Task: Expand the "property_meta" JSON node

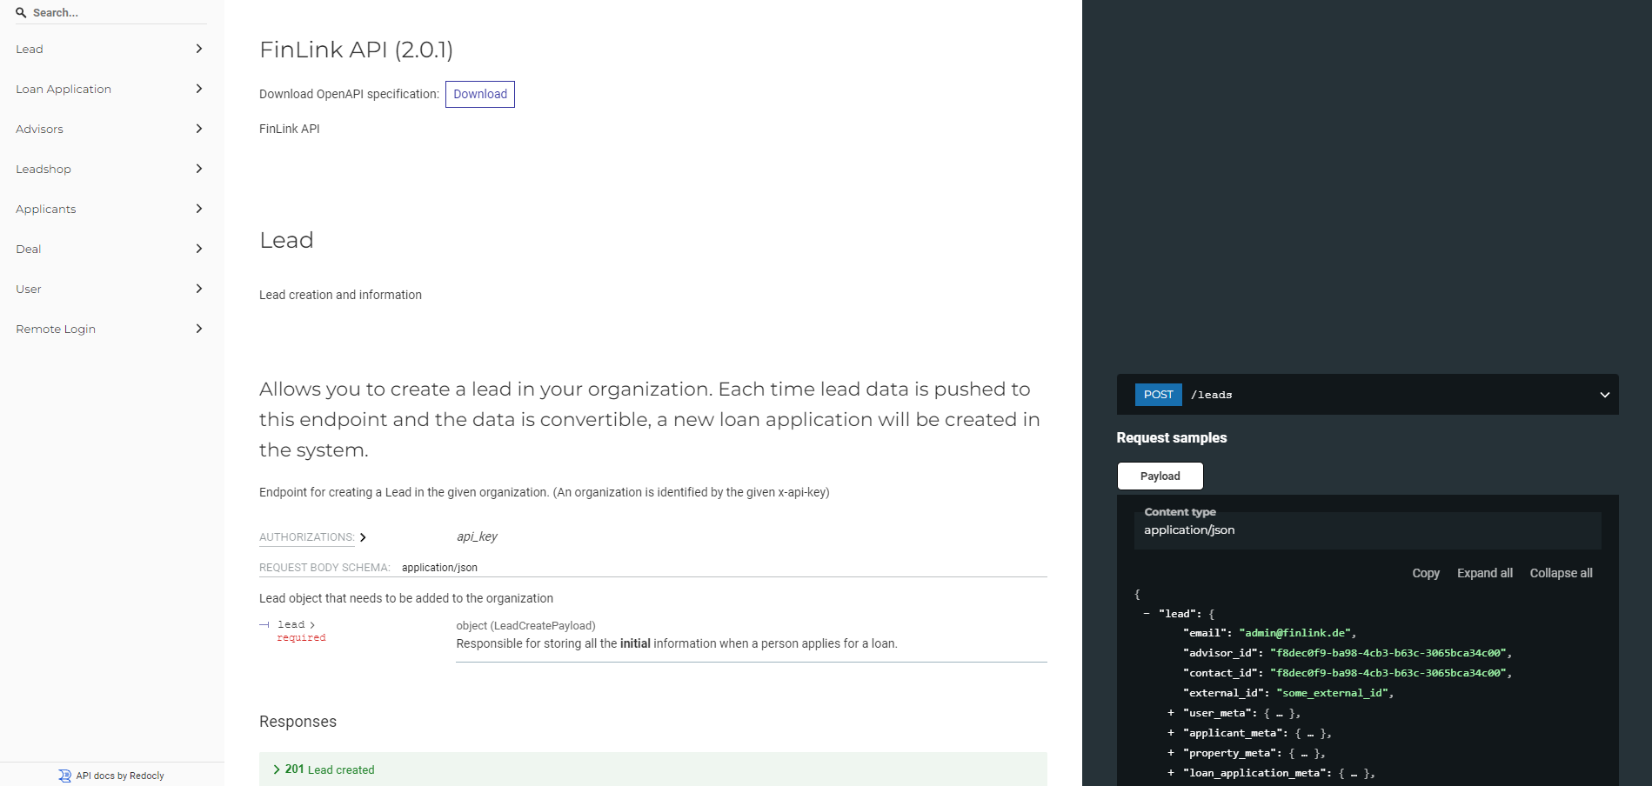Action: coord(1171,753)
